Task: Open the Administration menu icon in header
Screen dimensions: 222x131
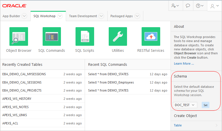Action: click(x=175, y=6)
